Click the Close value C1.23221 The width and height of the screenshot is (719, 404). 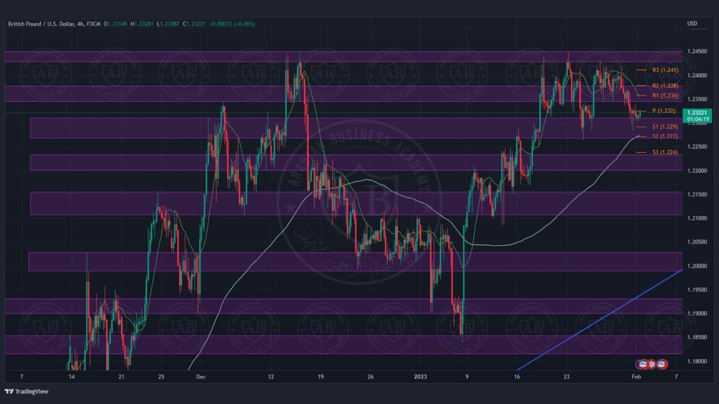coord(194,24)
